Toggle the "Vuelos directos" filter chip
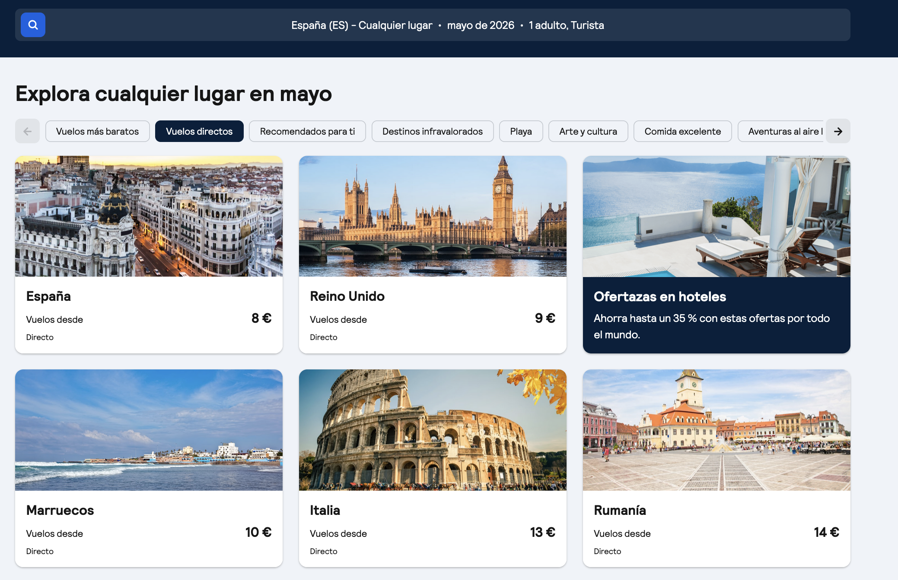Image resolution: width=898 pixels, height=580 pixels. pos(199,131)
